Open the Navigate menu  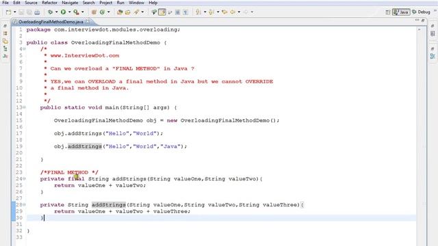tap(70, 3)
